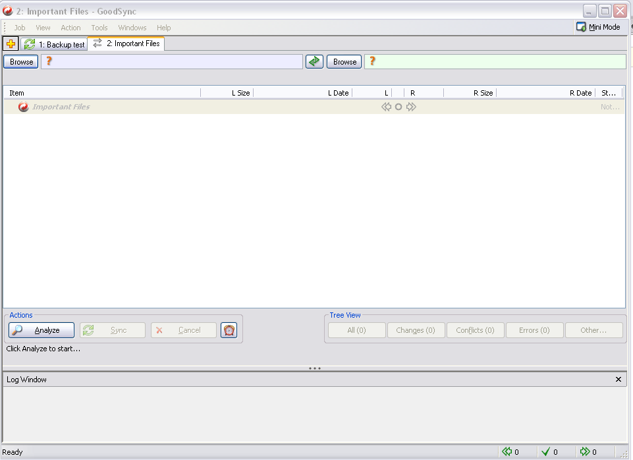Click the GoodSync logo icon on the Important Files row

24,106
